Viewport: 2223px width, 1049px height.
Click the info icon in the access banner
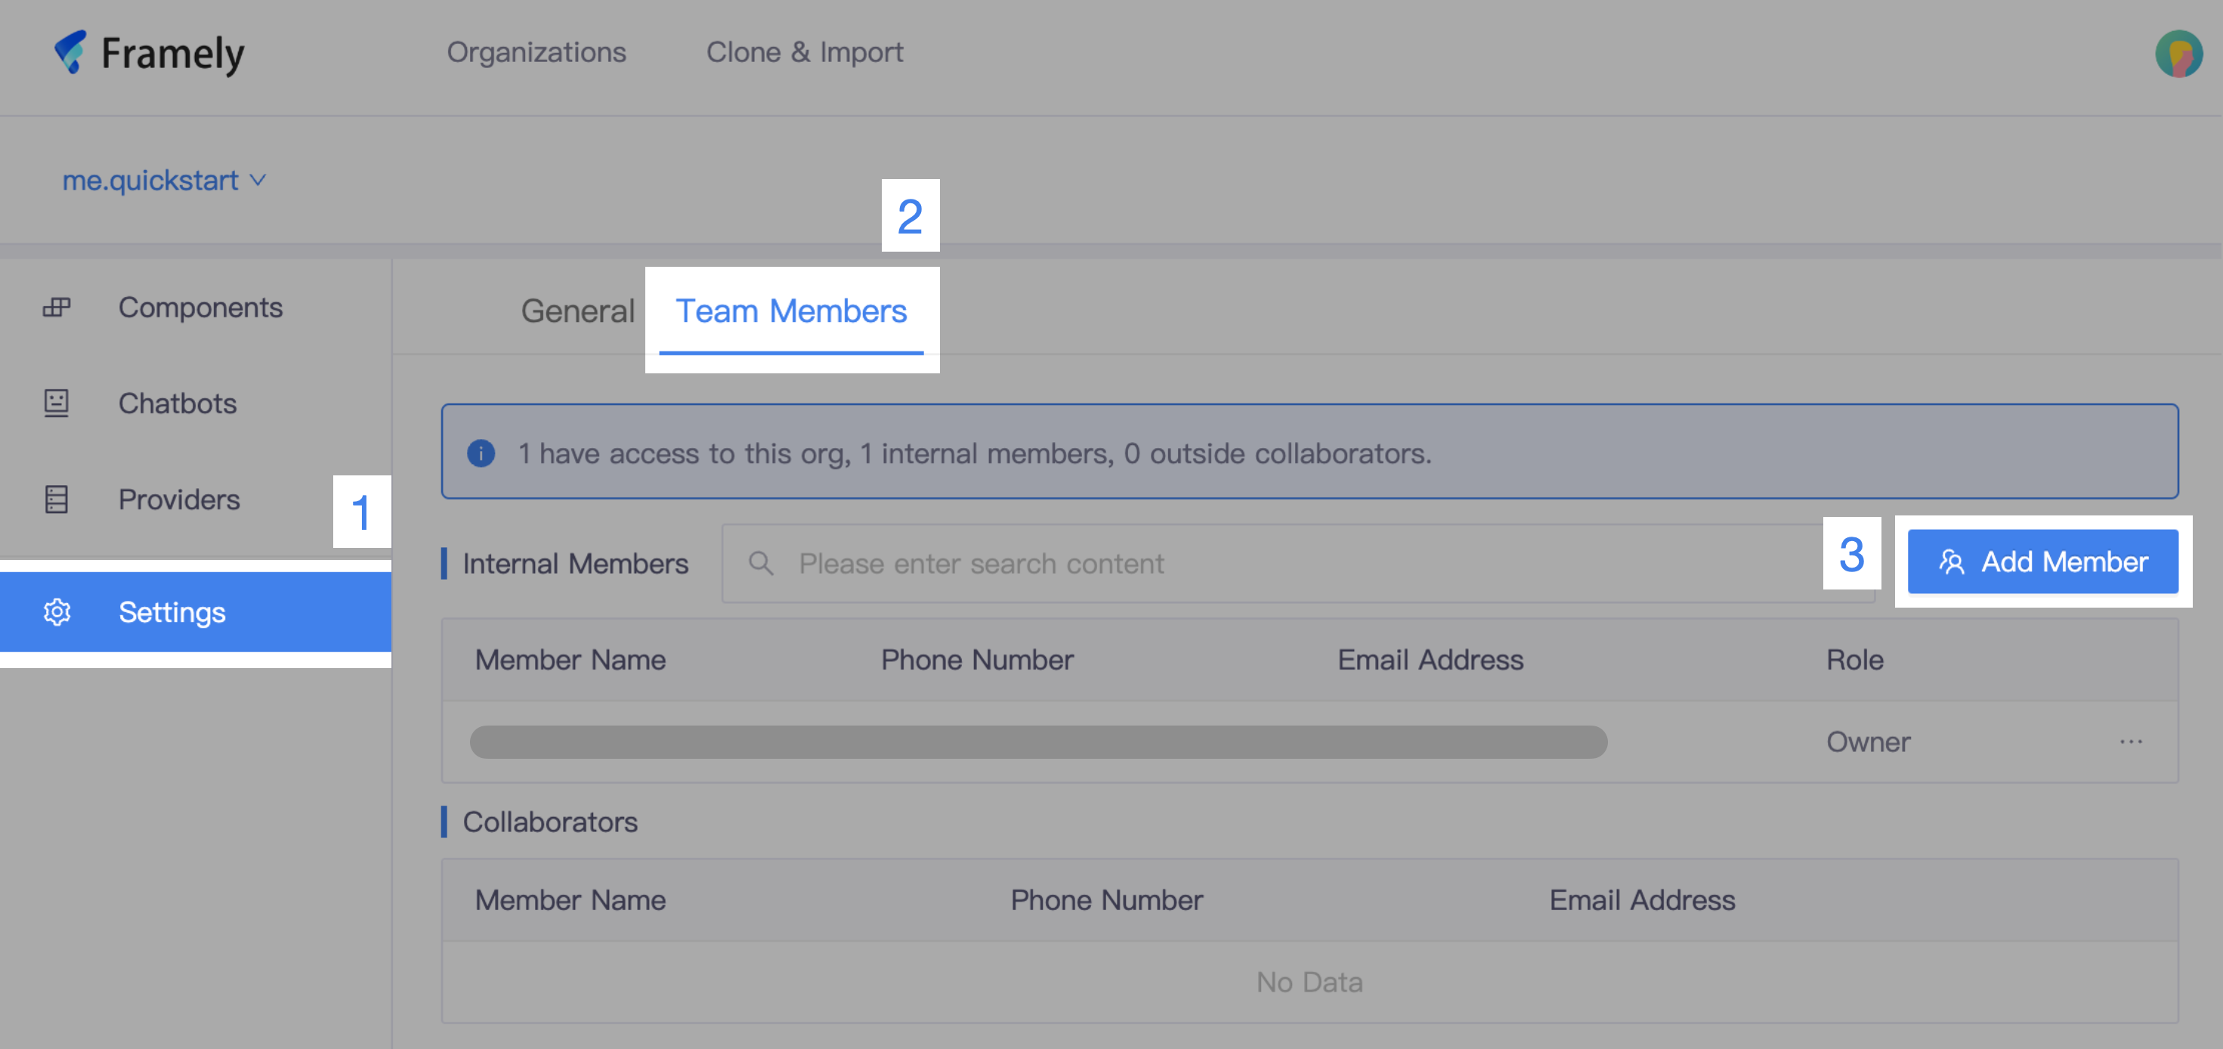[481, 453]
